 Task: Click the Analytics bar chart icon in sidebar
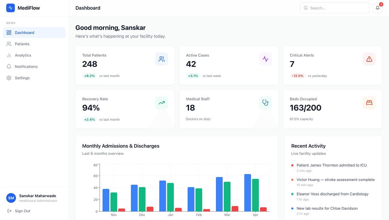coord(9,55)
